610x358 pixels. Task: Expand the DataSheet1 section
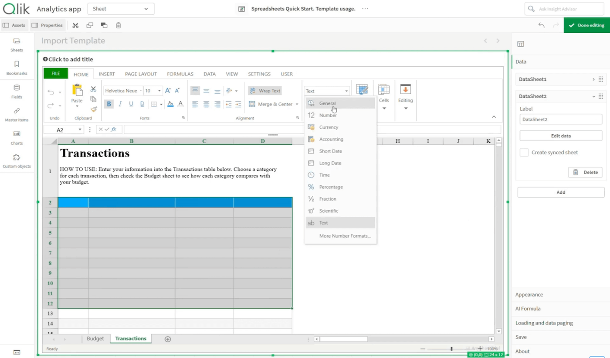[x=593, y=79]
